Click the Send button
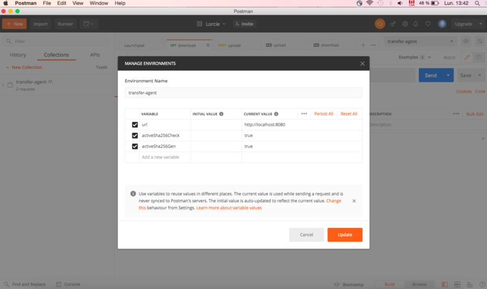The image size is (487, 289). [x=430, y=75]
